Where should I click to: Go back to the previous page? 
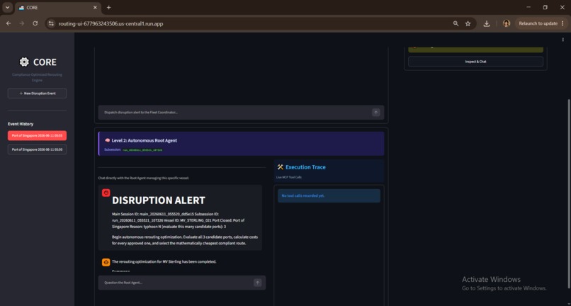(9, 23)
